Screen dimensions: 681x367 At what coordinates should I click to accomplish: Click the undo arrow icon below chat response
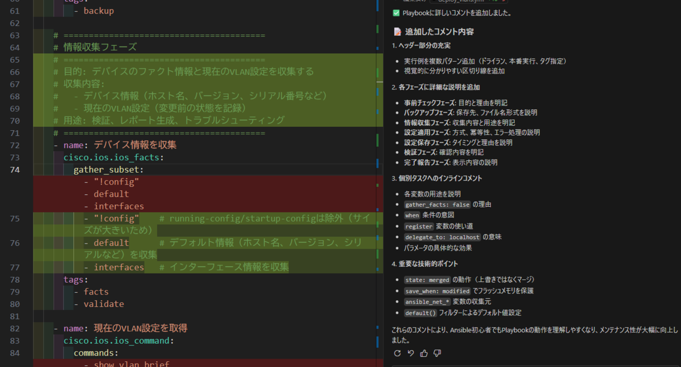(410, 353)
